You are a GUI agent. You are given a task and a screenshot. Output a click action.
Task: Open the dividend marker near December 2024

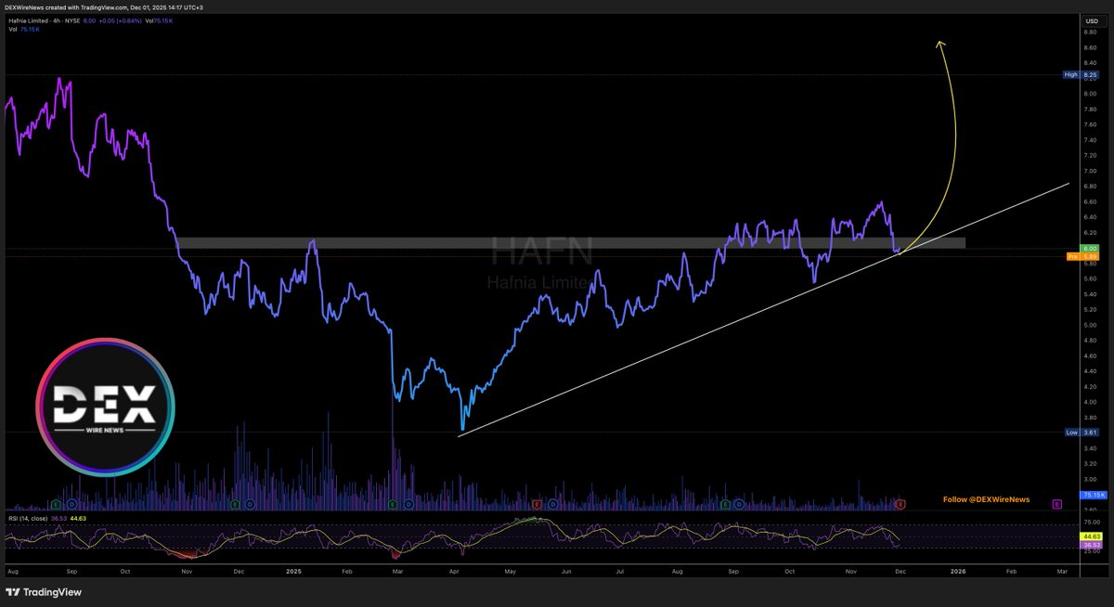tap(250, 504)
